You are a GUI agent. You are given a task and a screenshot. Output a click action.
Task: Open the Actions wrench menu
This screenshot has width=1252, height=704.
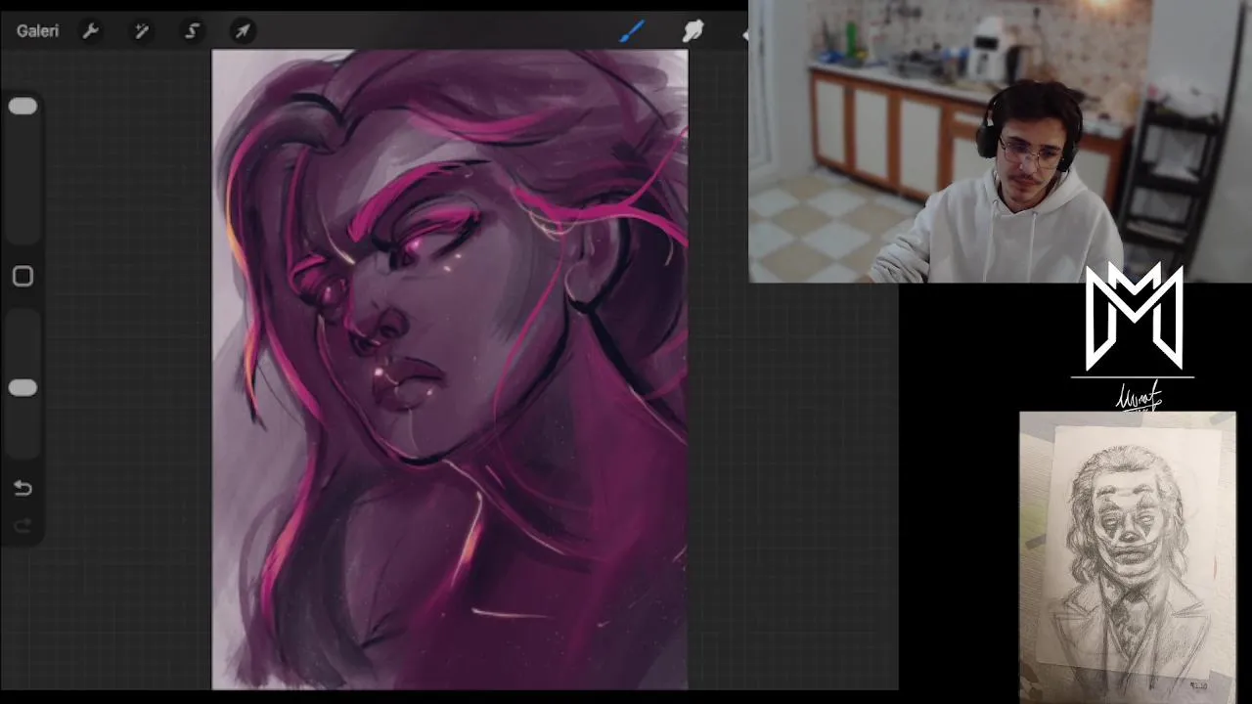91,31
